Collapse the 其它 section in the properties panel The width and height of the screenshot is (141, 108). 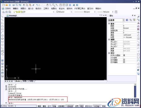click(109, 53)
